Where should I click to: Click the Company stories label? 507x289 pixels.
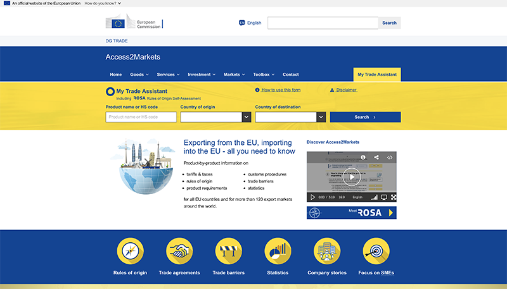click(x=327, y=273)
